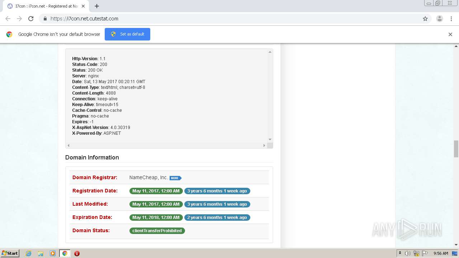
Task: Click the Last Modified May 11, 2017 badge
Action: 156,204
